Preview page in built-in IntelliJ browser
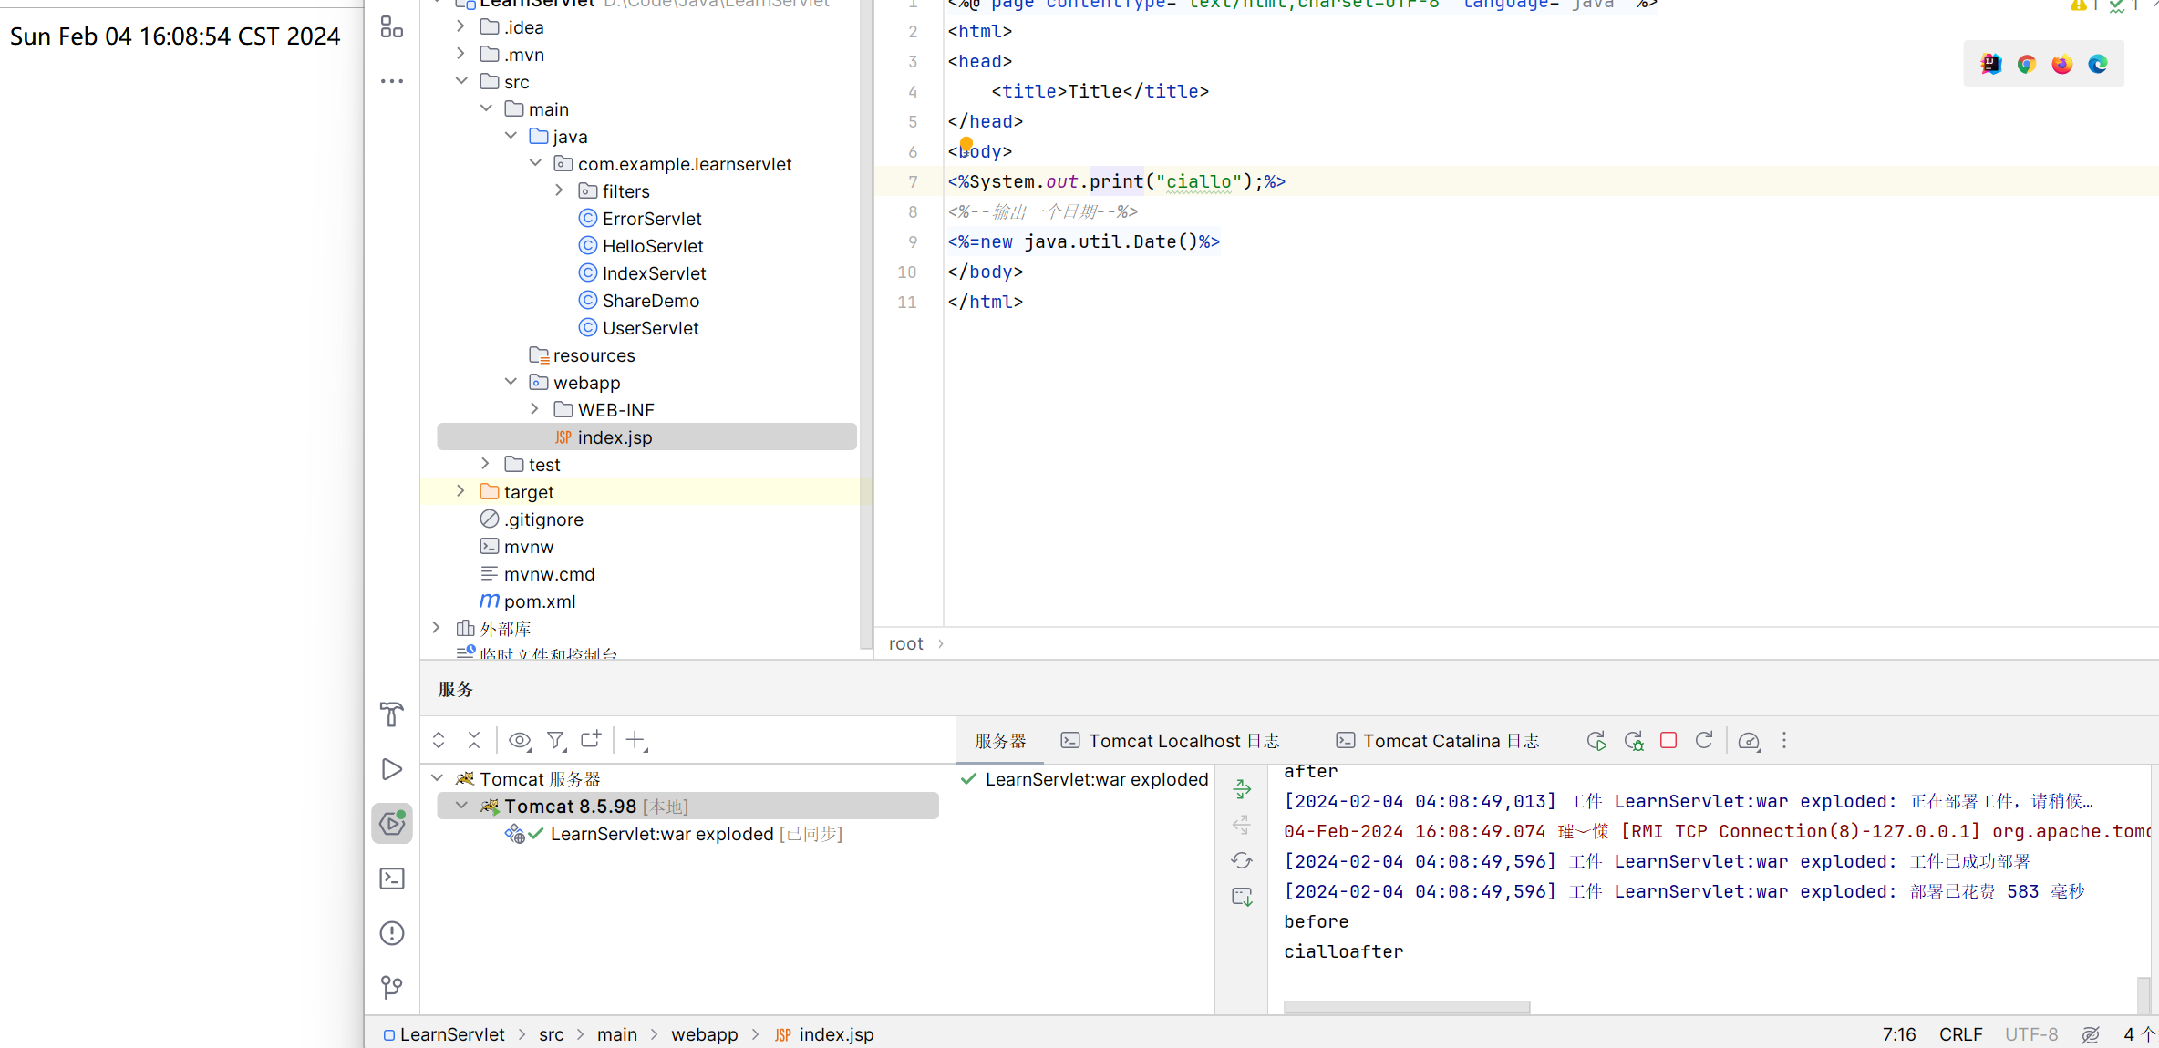The image size is (2159, 1048). (x=1991, y=64)
